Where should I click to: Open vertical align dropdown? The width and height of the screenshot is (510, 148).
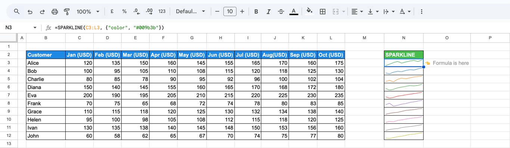[373, 12]
